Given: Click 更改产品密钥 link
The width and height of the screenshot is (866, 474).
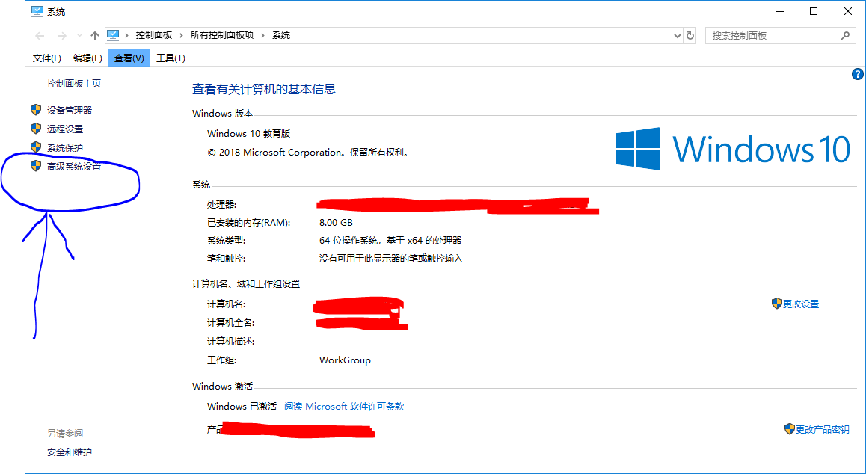Looking at the screenshot, I should (823, 429).
